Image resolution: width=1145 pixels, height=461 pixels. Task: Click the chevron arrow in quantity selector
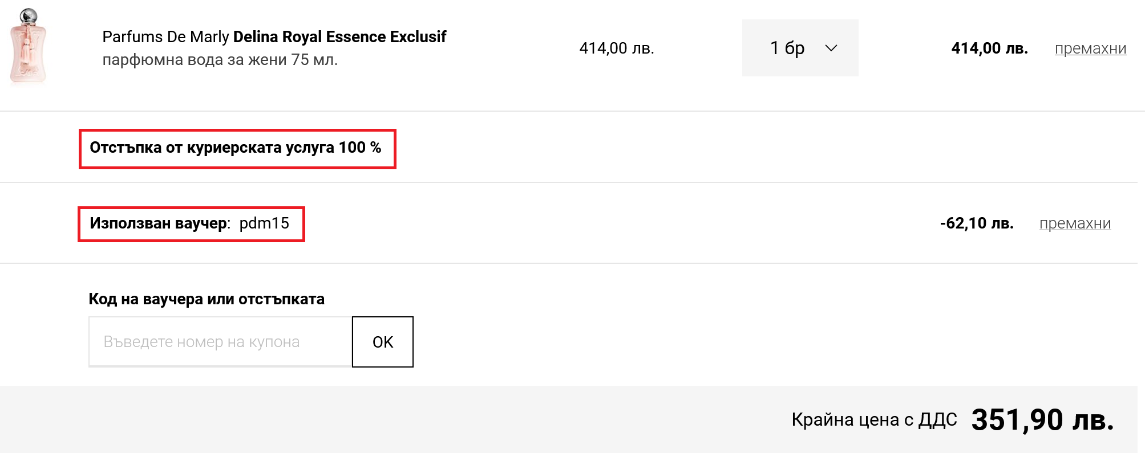point(831,48)
